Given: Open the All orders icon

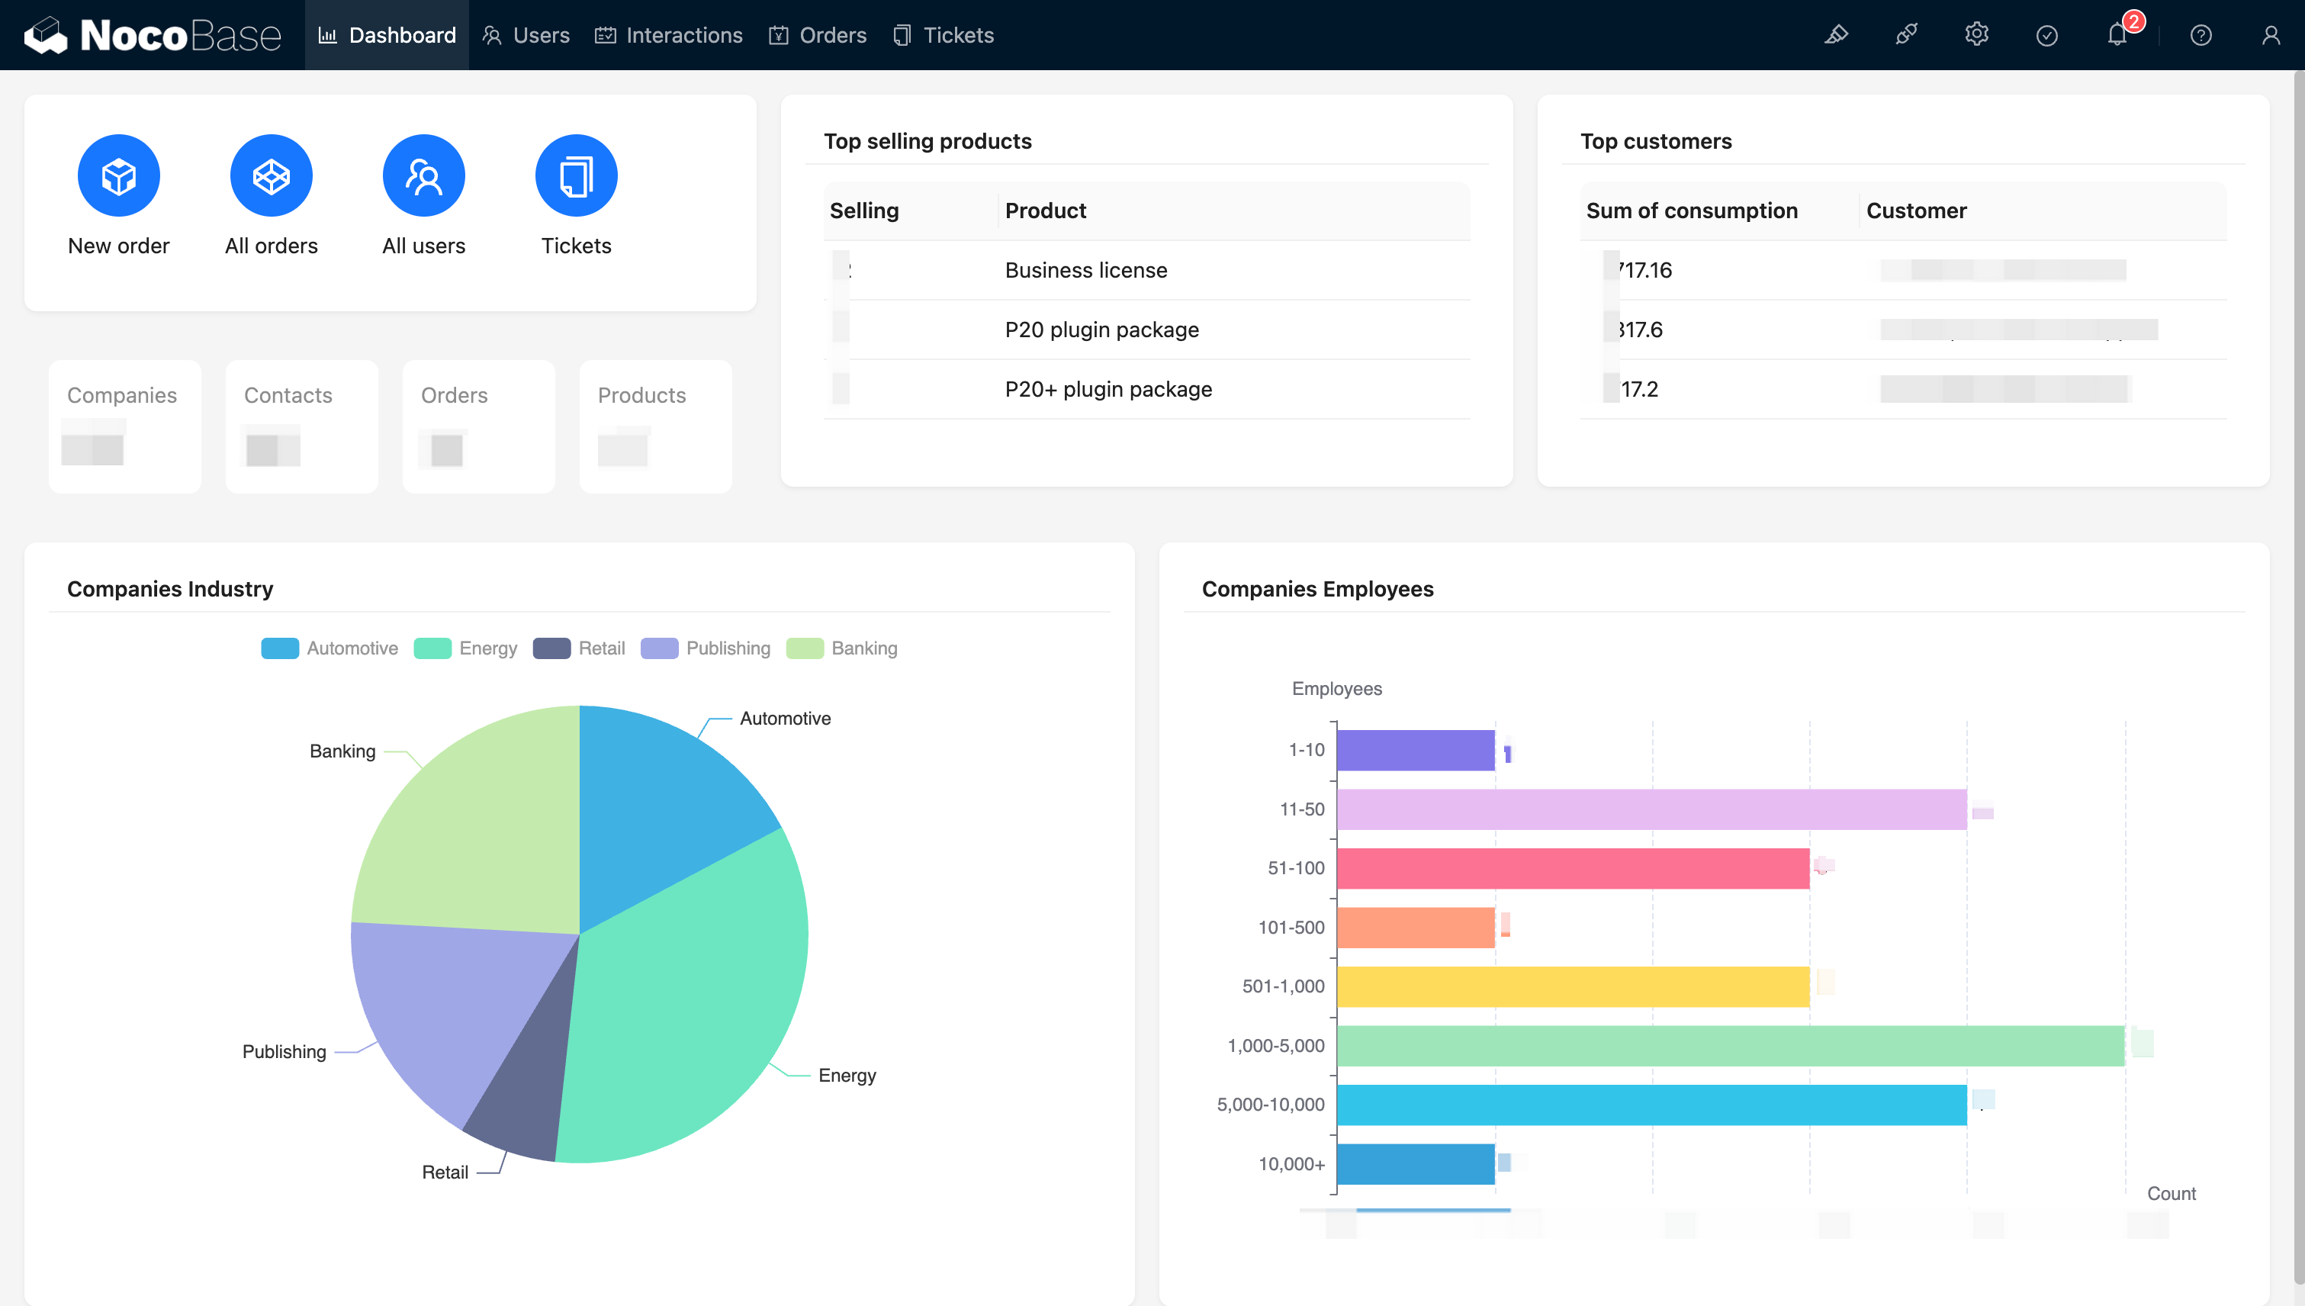Looking at the screenshot, I should pyautogui.click(x=271, y=175).
